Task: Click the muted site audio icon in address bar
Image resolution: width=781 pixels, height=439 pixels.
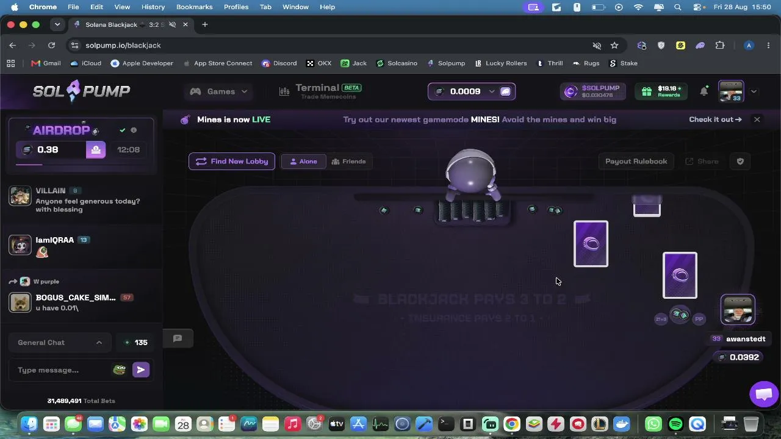Action: (x=597, y=45)
